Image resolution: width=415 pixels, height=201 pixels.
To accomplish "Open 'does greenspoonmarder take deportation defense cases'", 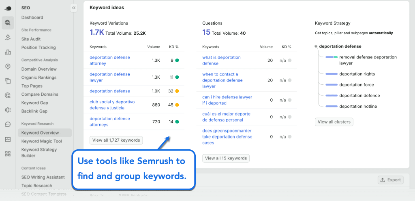I will click(227, 137).
